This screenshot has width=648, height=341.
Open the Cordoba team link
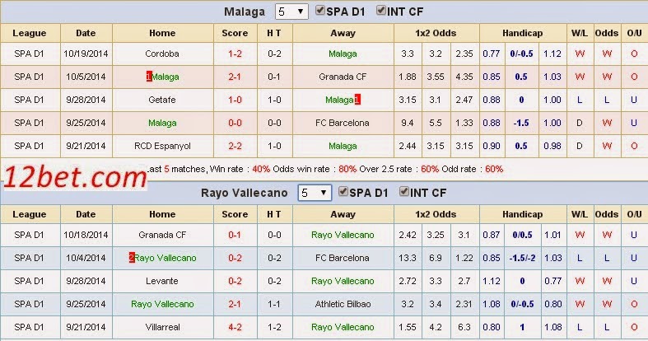[162, 54]
